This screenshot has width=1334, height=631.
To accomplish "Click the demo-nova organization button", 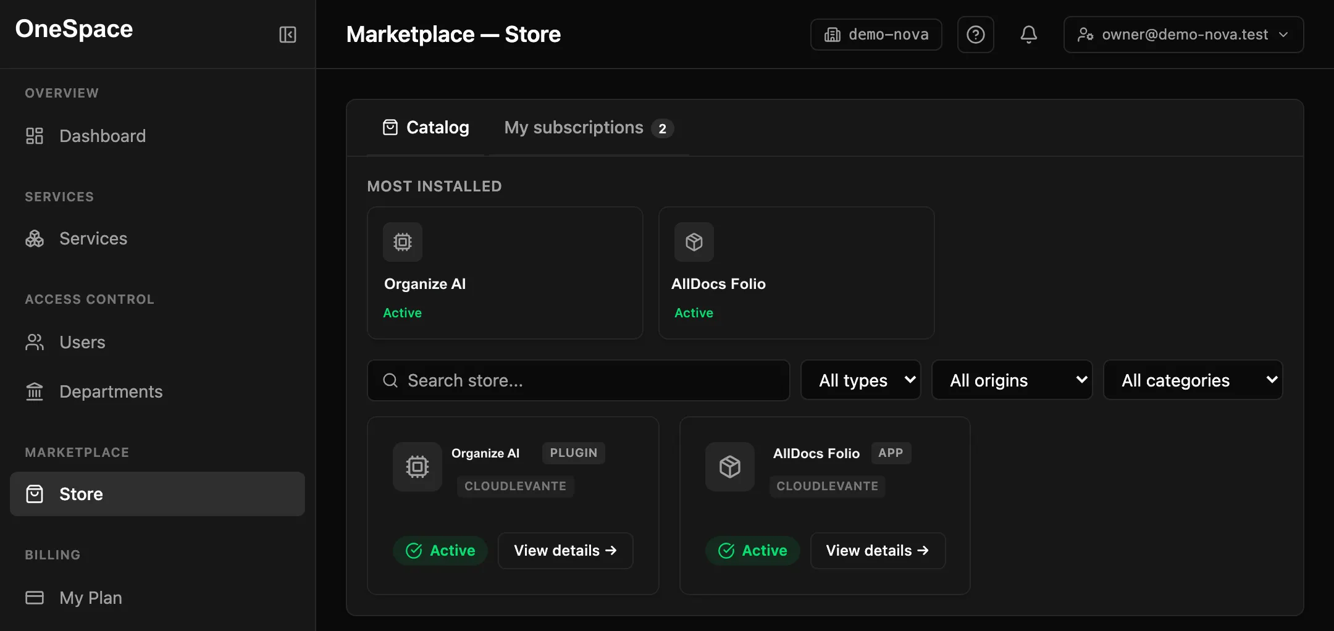I will (876, 35).
